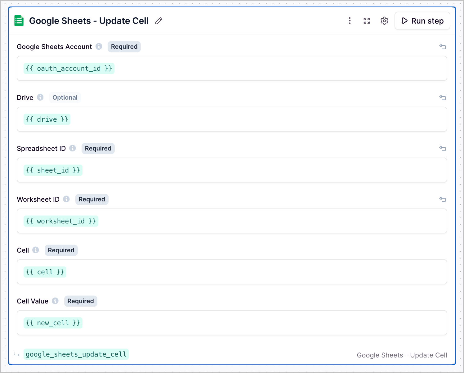Click the Google Sheets app icon
Image resolution: width=464 pixels, height=373 pixels.
point(19,20)
